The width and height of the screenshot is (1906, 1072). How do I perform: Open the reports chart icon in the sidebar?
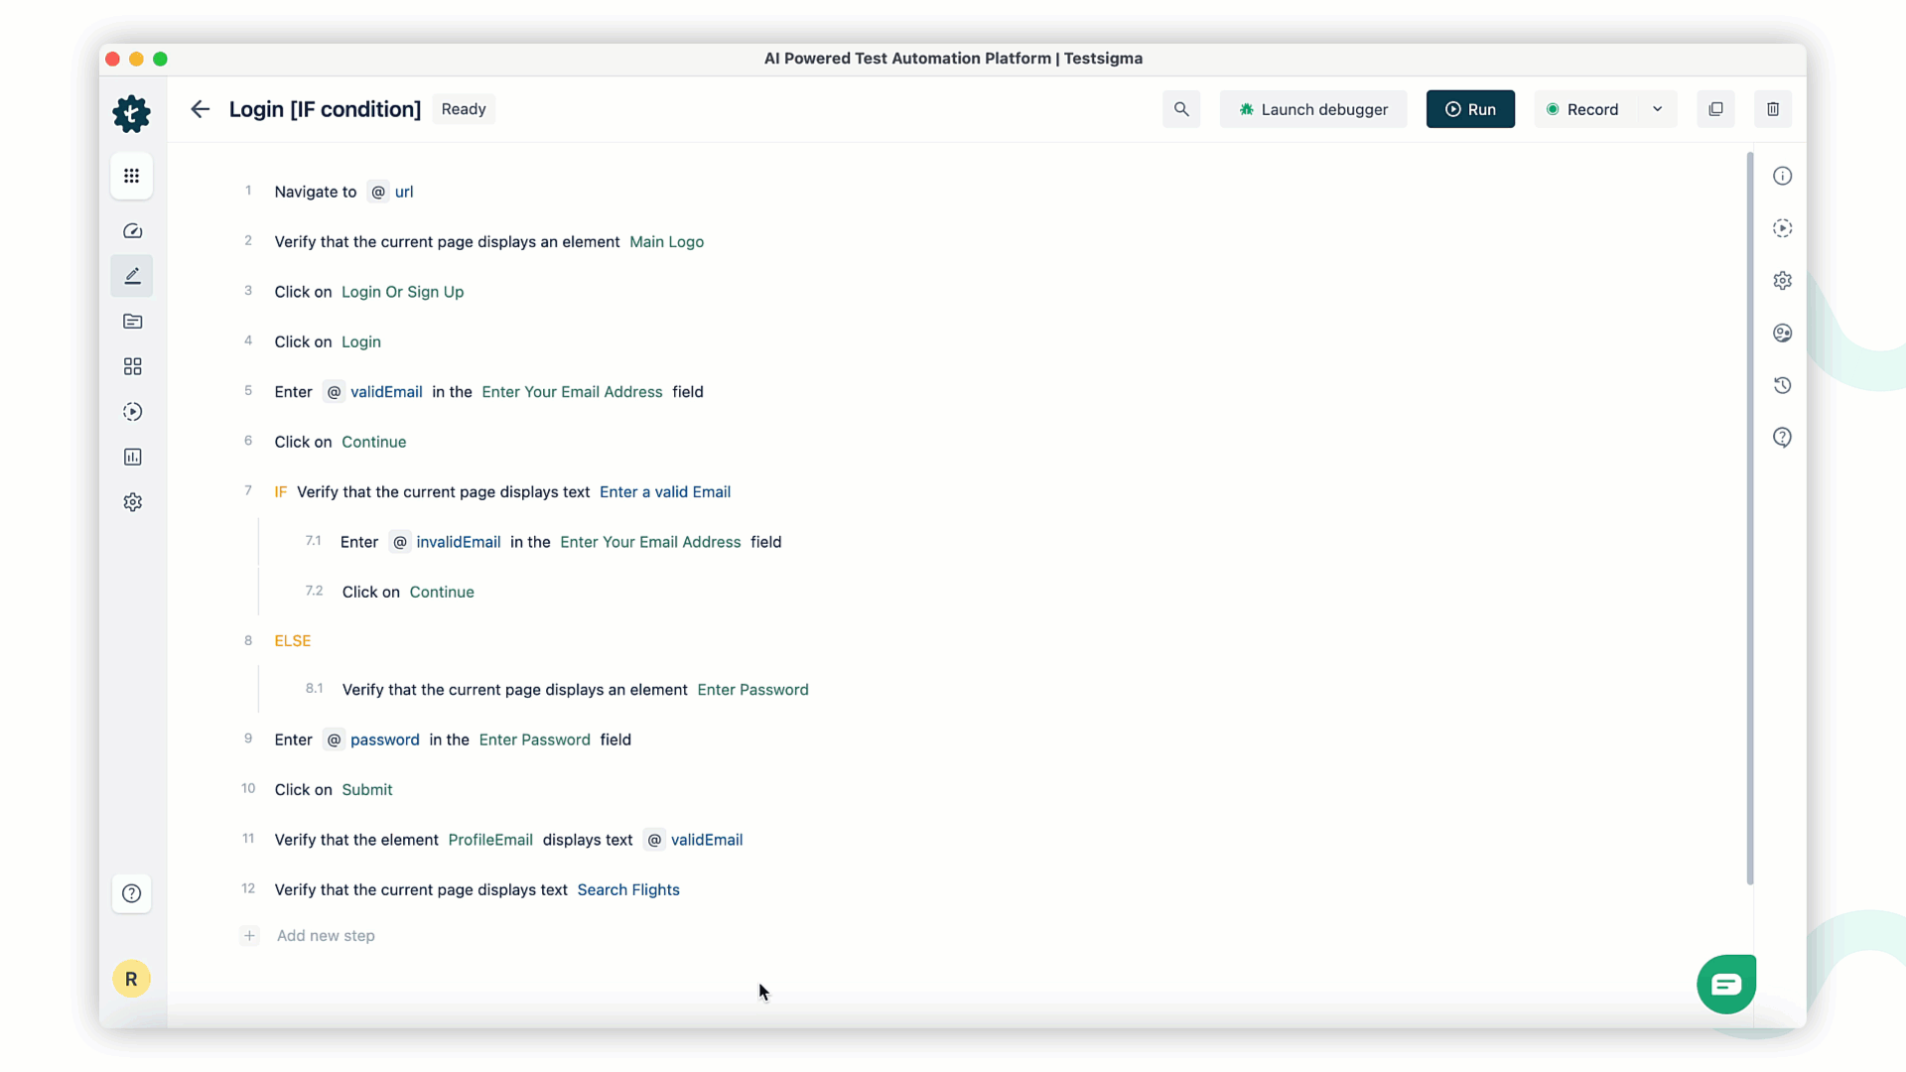click(132, 457)
